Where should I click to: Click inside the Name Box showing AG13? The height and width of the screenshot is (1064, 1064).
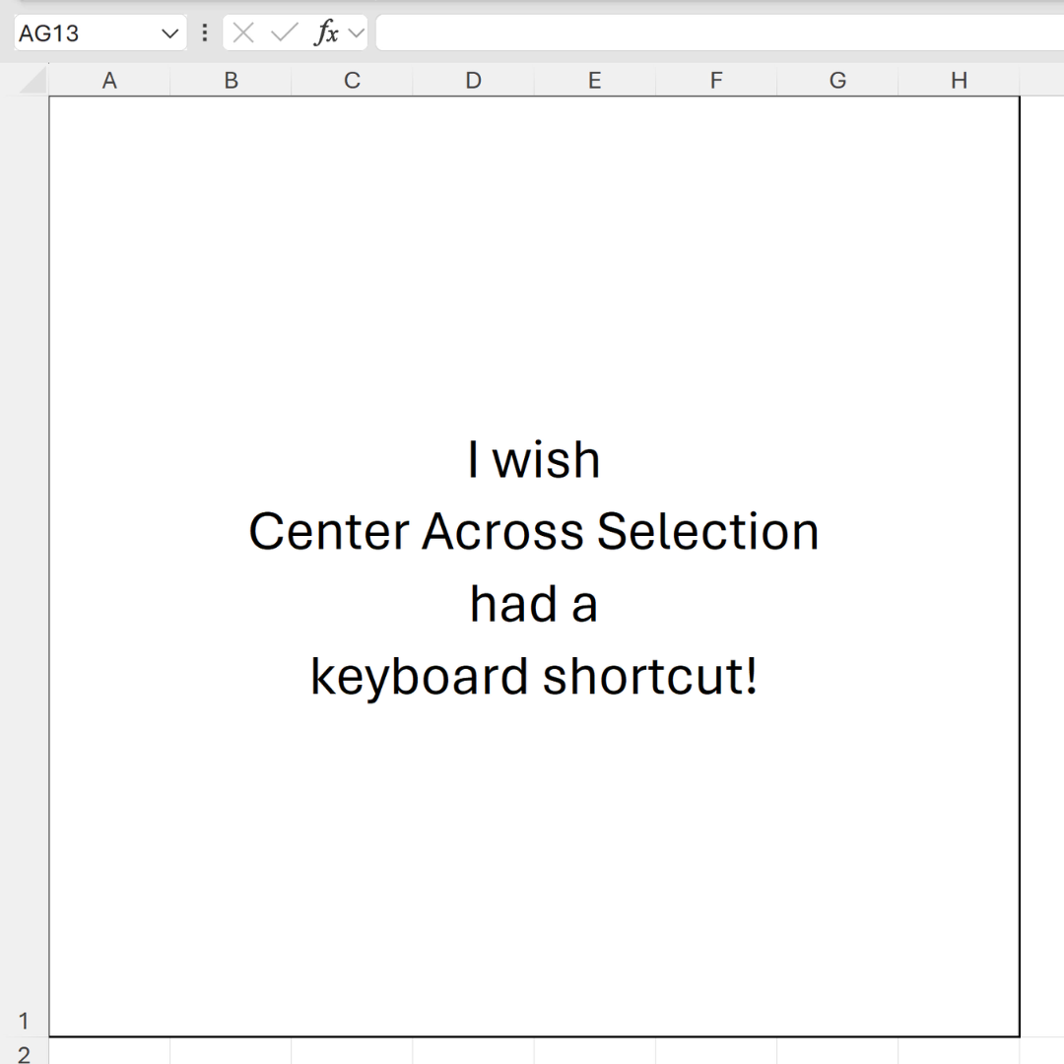(84, 33)
